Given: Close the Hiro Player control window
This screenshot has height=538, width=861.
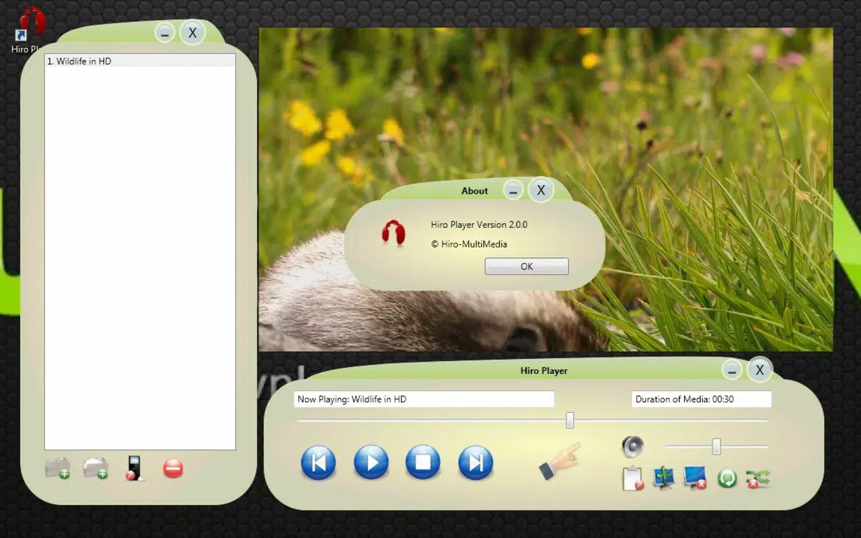Looking at the screenshot, I should [x=759, y=370].
